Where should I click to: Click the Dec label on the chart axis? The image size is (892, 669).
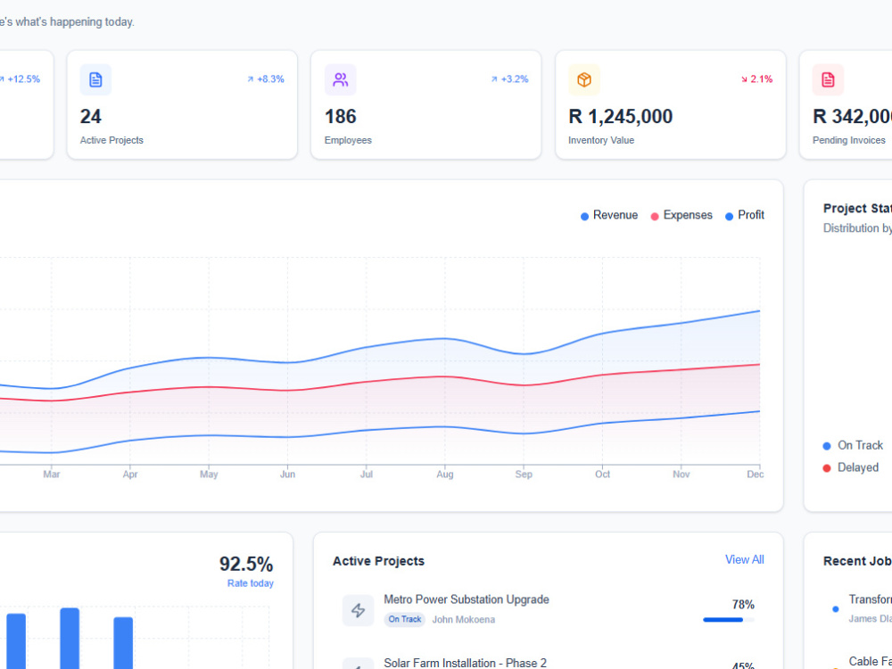tap(755, 475)
